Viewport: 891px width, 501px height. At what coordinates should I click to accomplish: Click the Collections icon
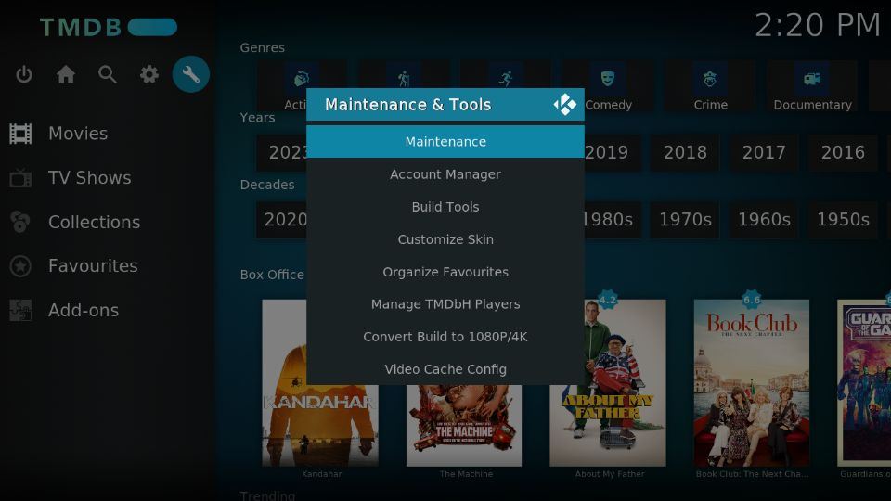[x=20, y=222]
